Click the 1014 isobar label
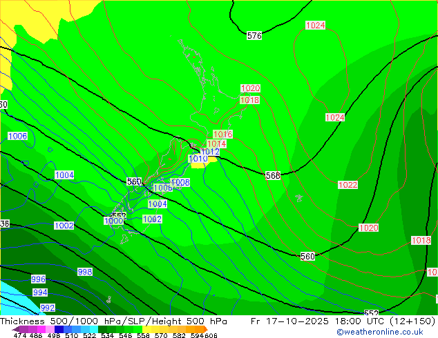This screenshot has height=338, width=438. pyautogui.click(x=216, y=144)
